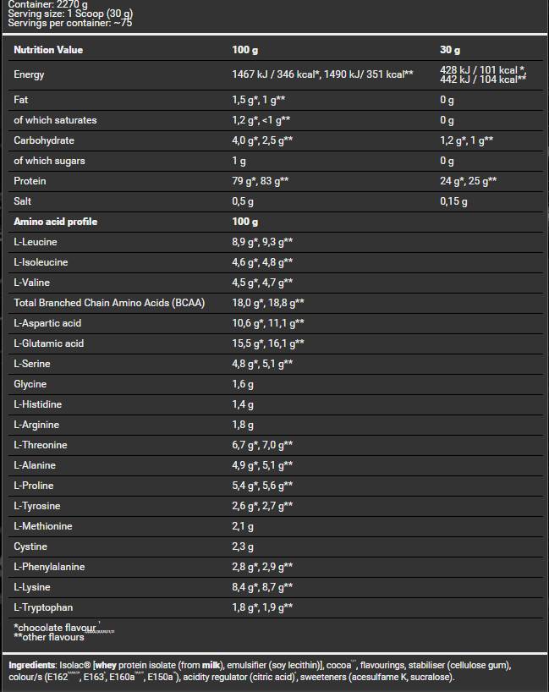Image resolution: width=549 pixels, height=692 pixels.
Task: Click the L-Glutamic acid label
Action: click(x=49, y=343)
